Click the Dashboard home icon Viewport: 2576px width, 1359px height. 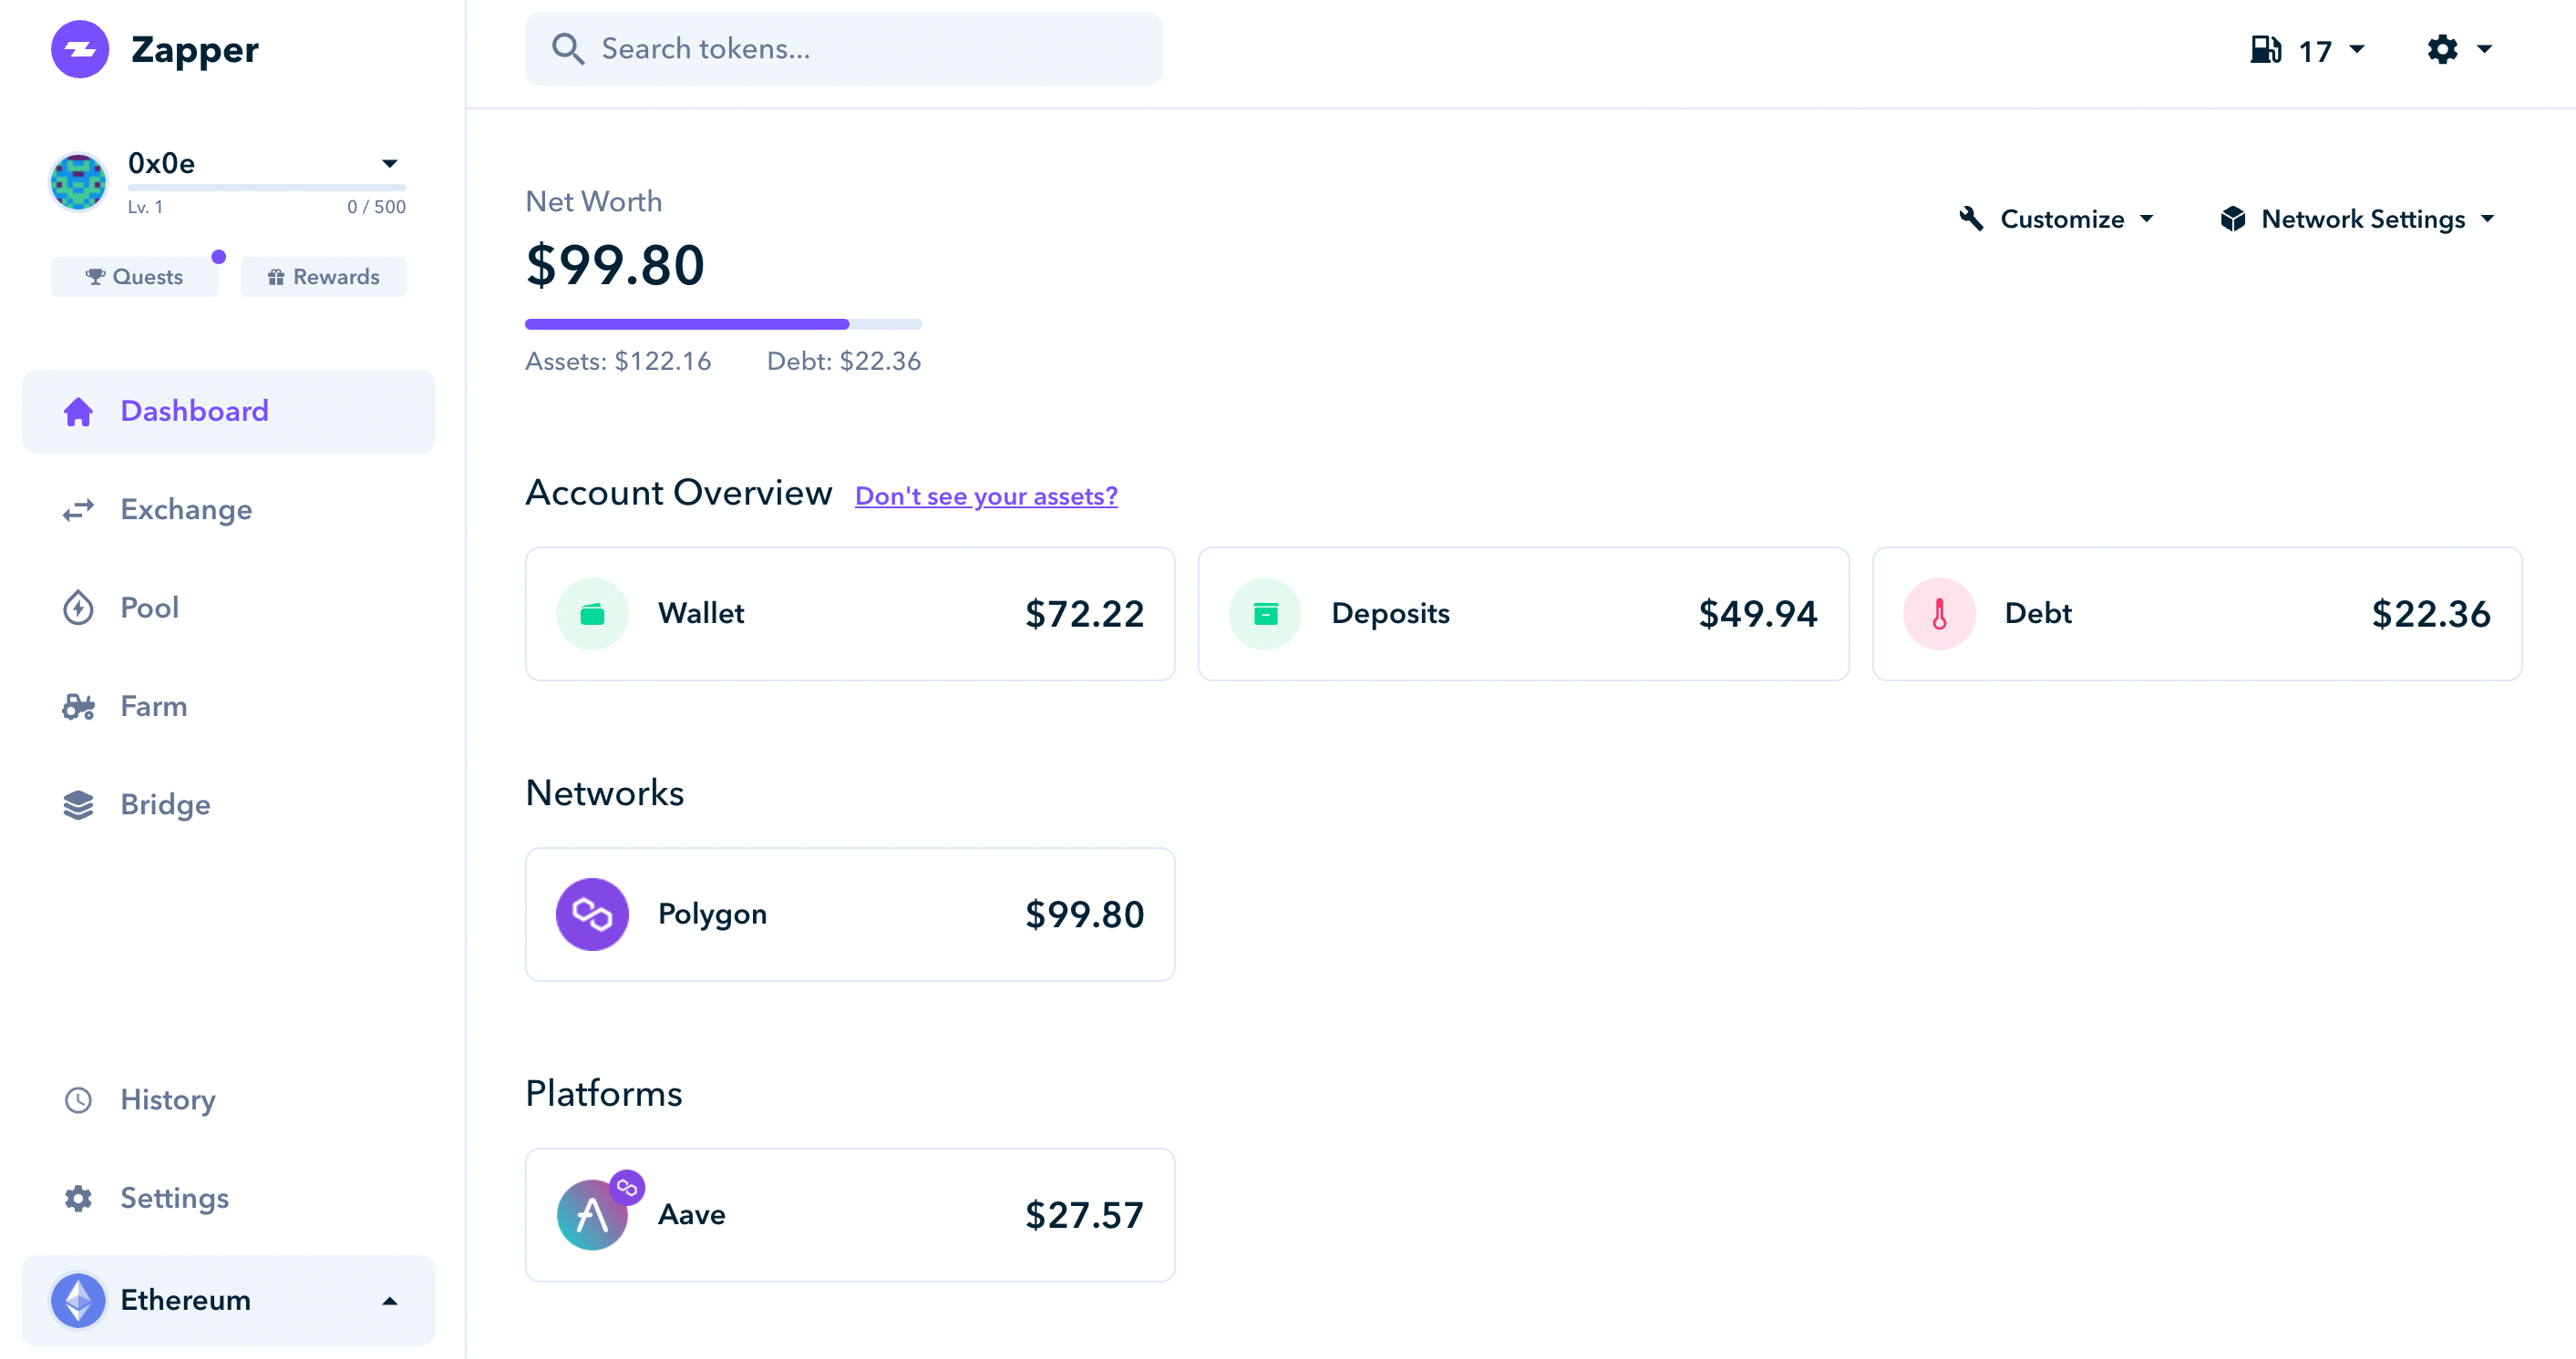click(x=78, y=412)
